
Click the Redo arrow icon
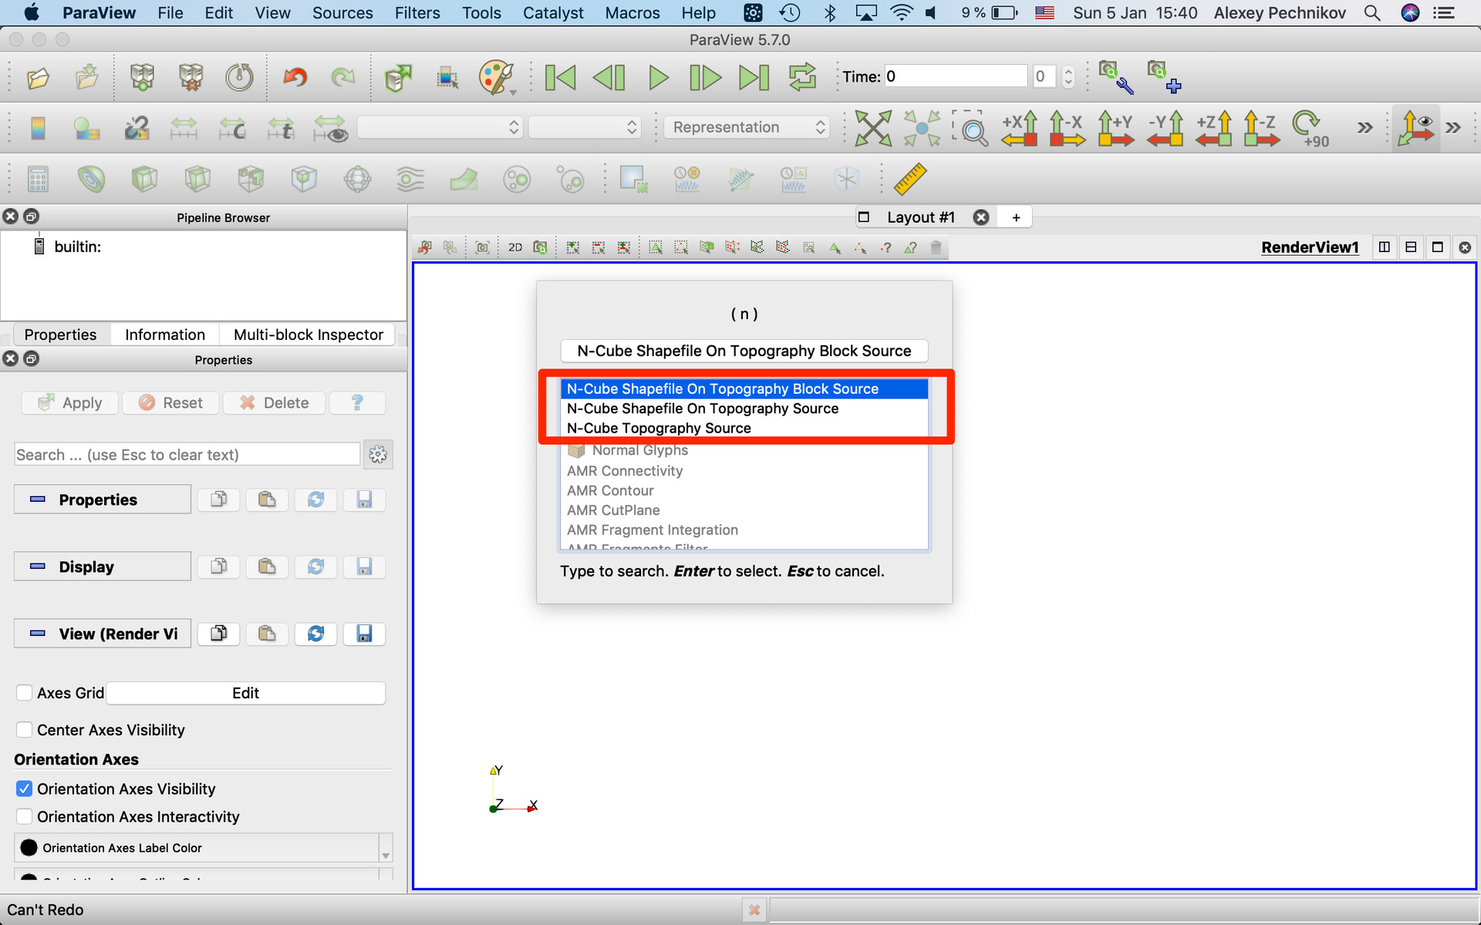(343, 77)
